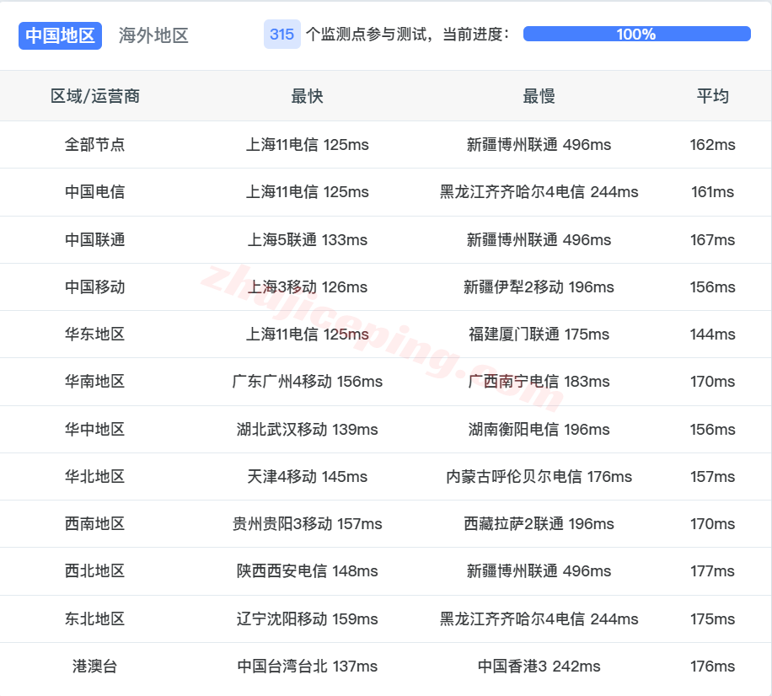772x696 pixels.
Task: Select the 中国电信 row label
Action: (x=95, y=192)
